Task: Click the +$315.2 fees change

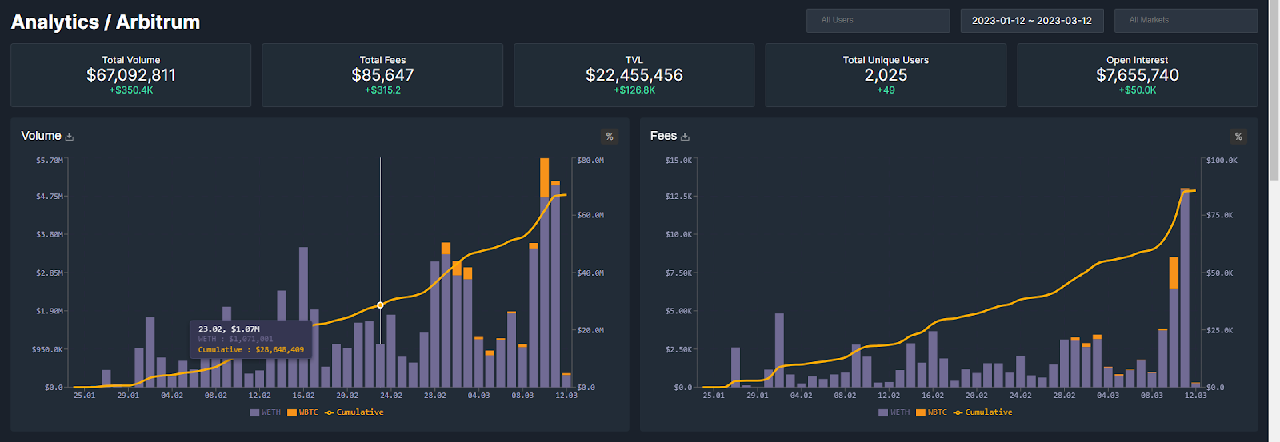Action: (382, 90)
